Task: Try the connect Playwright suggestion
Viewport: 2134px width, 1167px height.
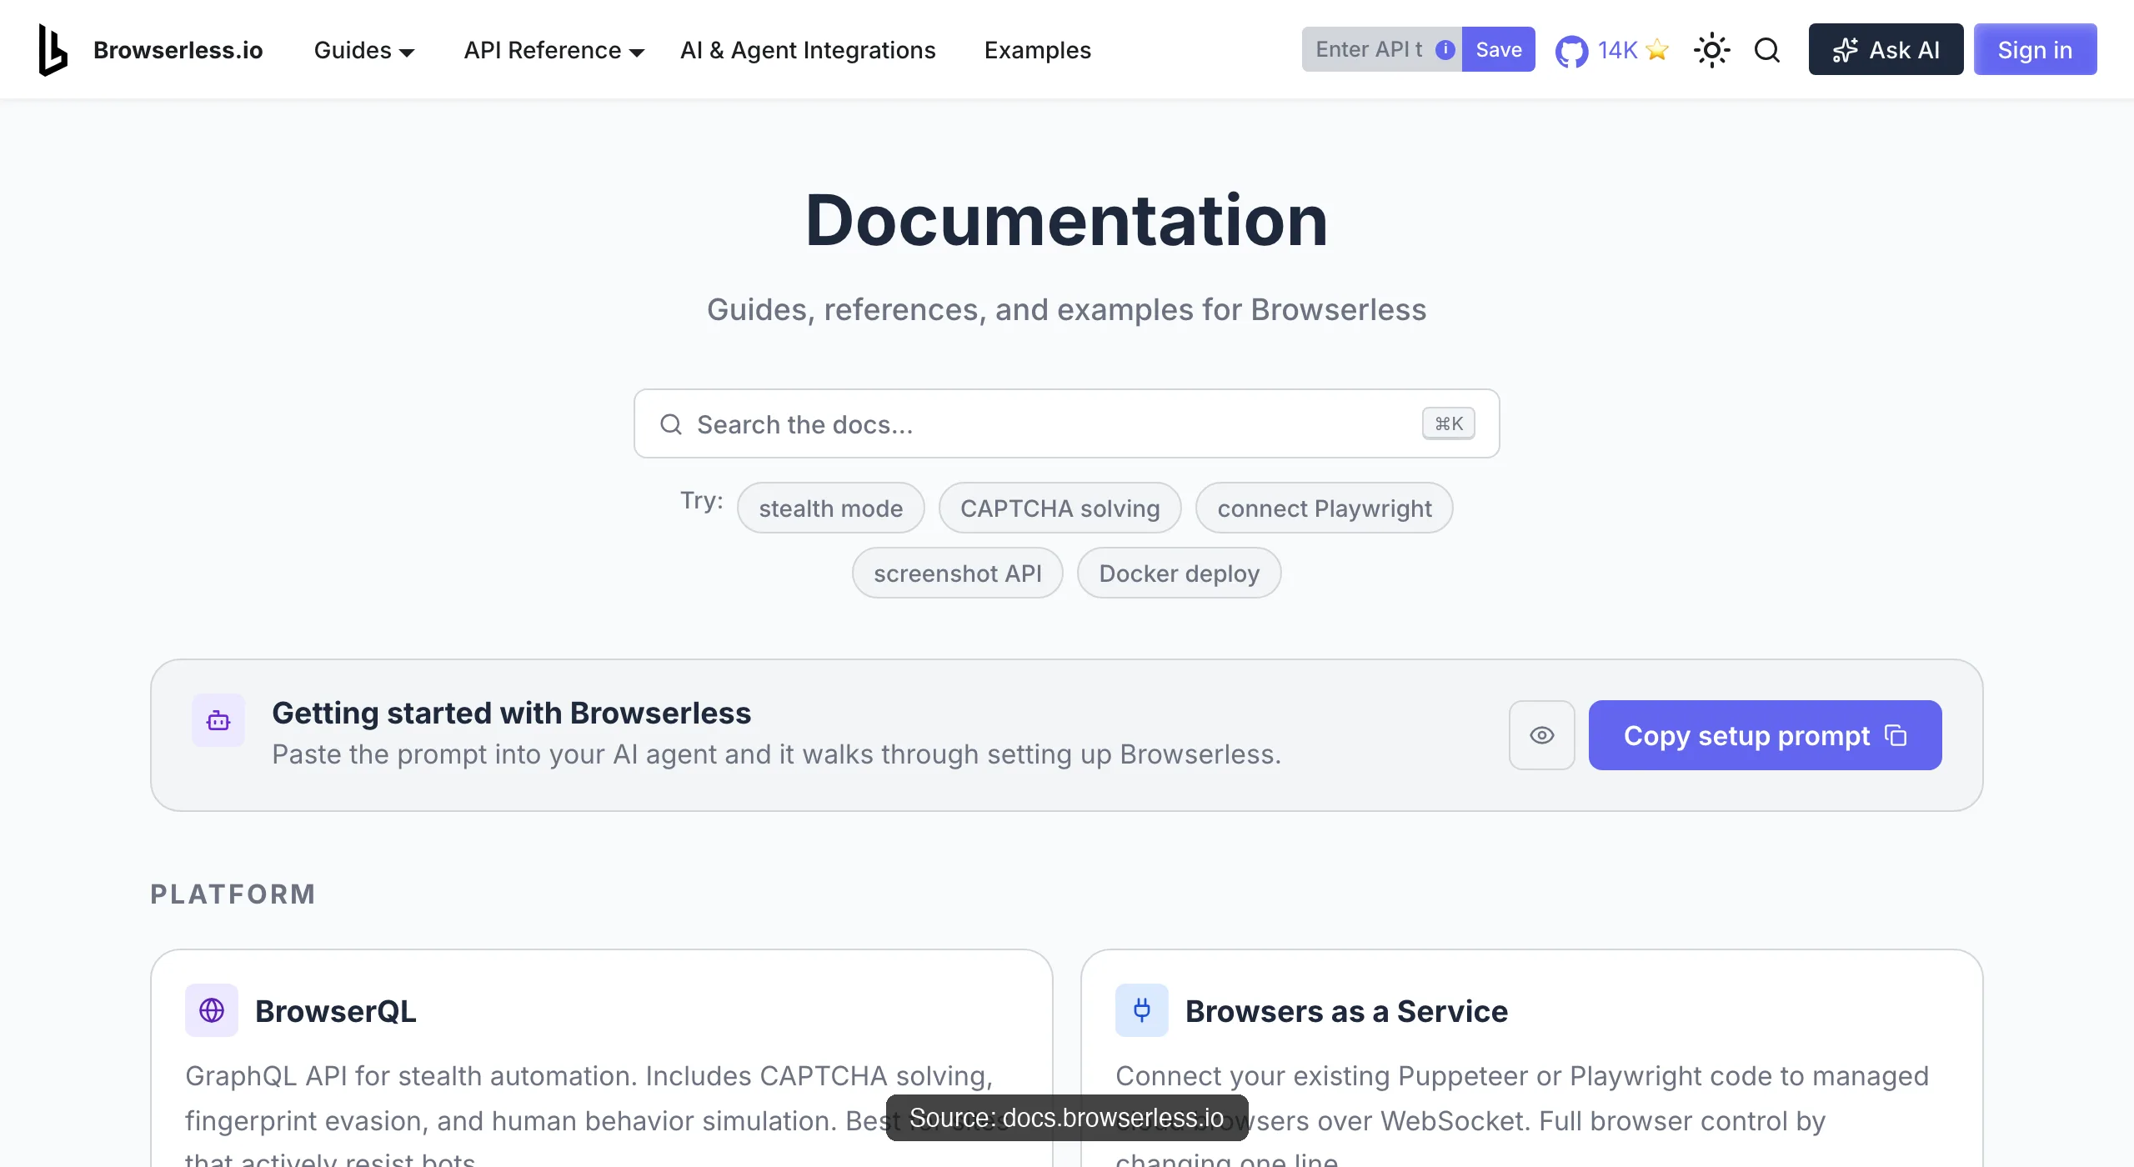Action: (1324, 508)
